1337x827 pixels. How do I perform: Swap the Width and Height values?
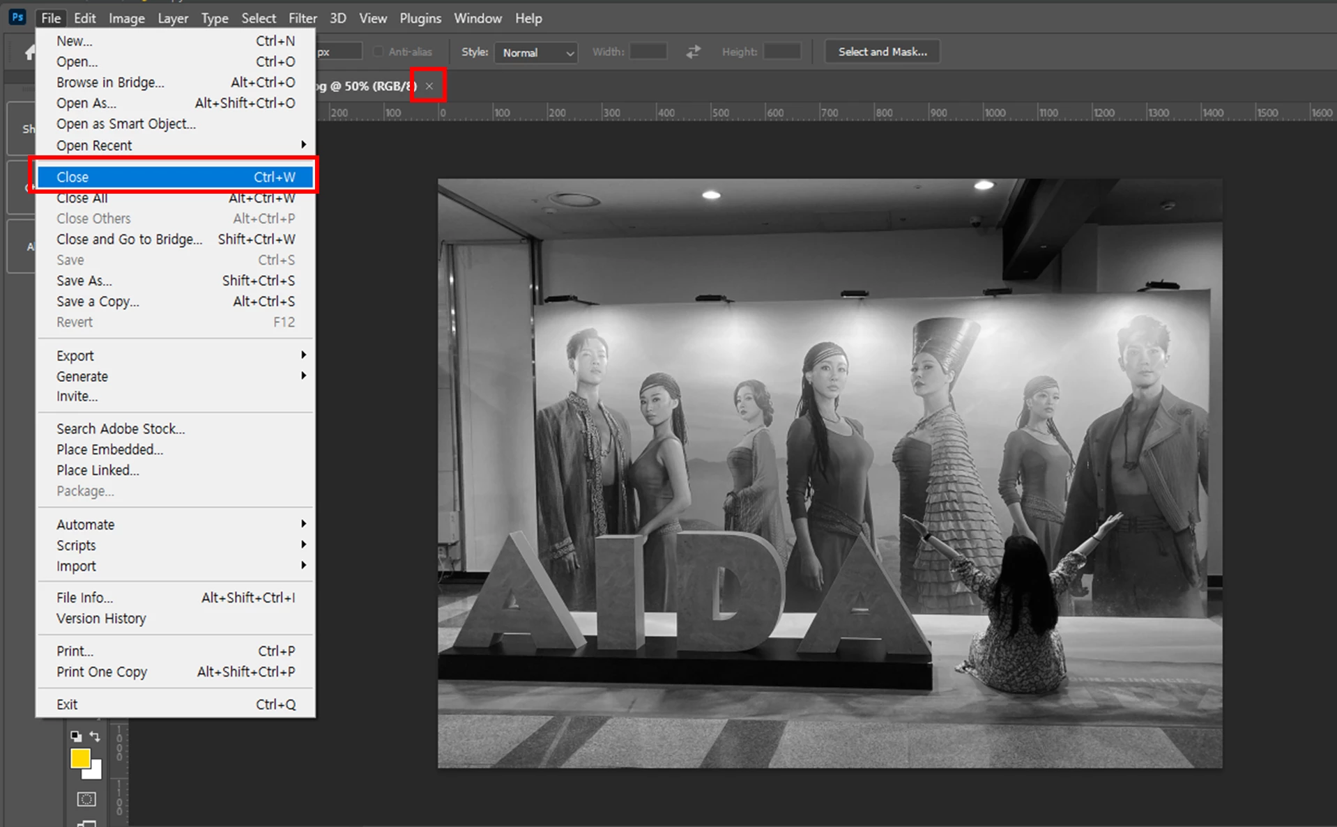pyautogui.click(x=693, y=52)
